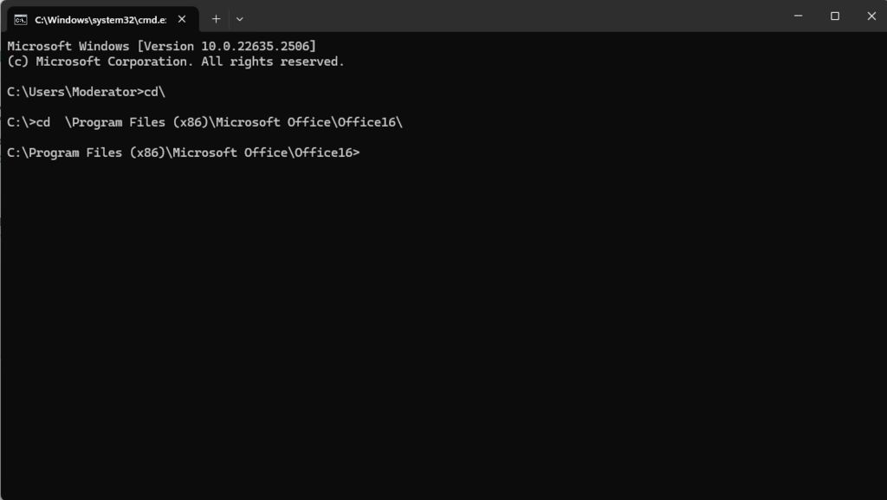Click the cmd icon on the tab
This screenshot has width=887, height=500.
[x=21, y=18]
